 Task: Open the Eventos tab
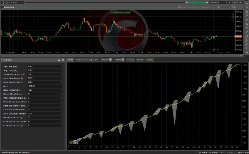pos(140,60)
